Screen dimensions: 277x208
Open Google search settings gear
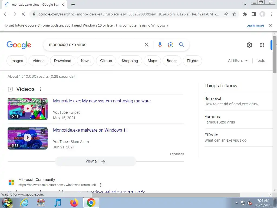click(249, 45)
